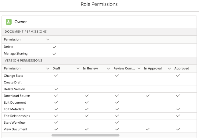Click Delete Version checkmark under Draft
The width and height of the screenshot is (199, 138).
click(56, 89)
